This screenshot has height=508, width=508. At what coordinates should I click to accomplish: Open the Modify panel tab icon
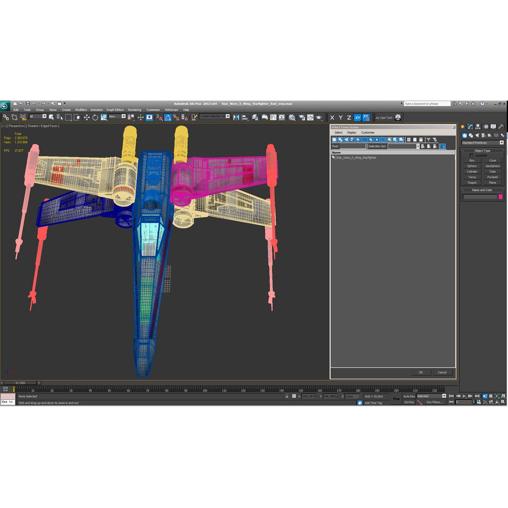470,127
